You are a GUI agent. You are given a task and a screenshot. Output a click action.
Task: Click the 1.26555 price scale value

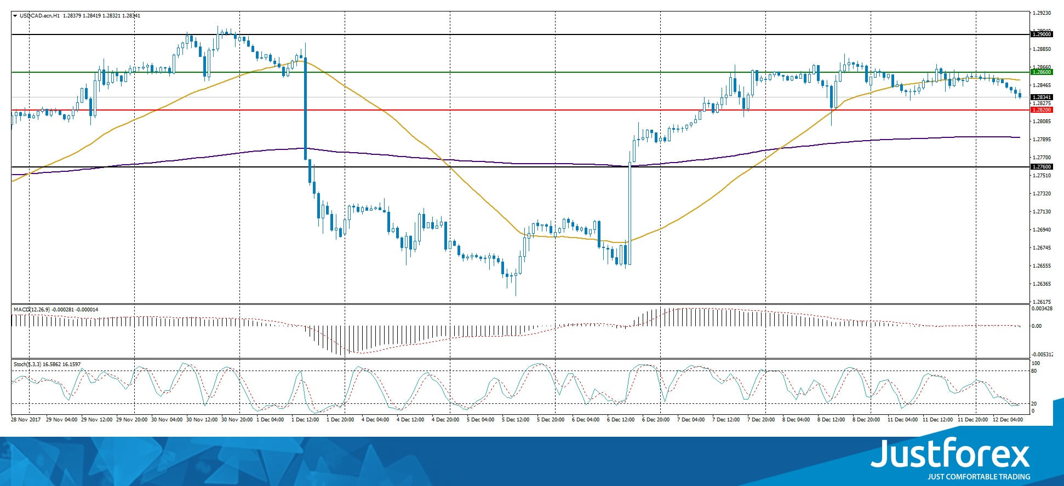point(1042,266)
